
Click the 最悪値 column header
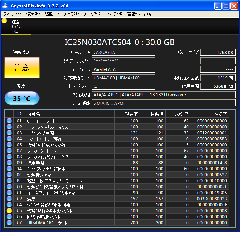click(x=152, y=114)
